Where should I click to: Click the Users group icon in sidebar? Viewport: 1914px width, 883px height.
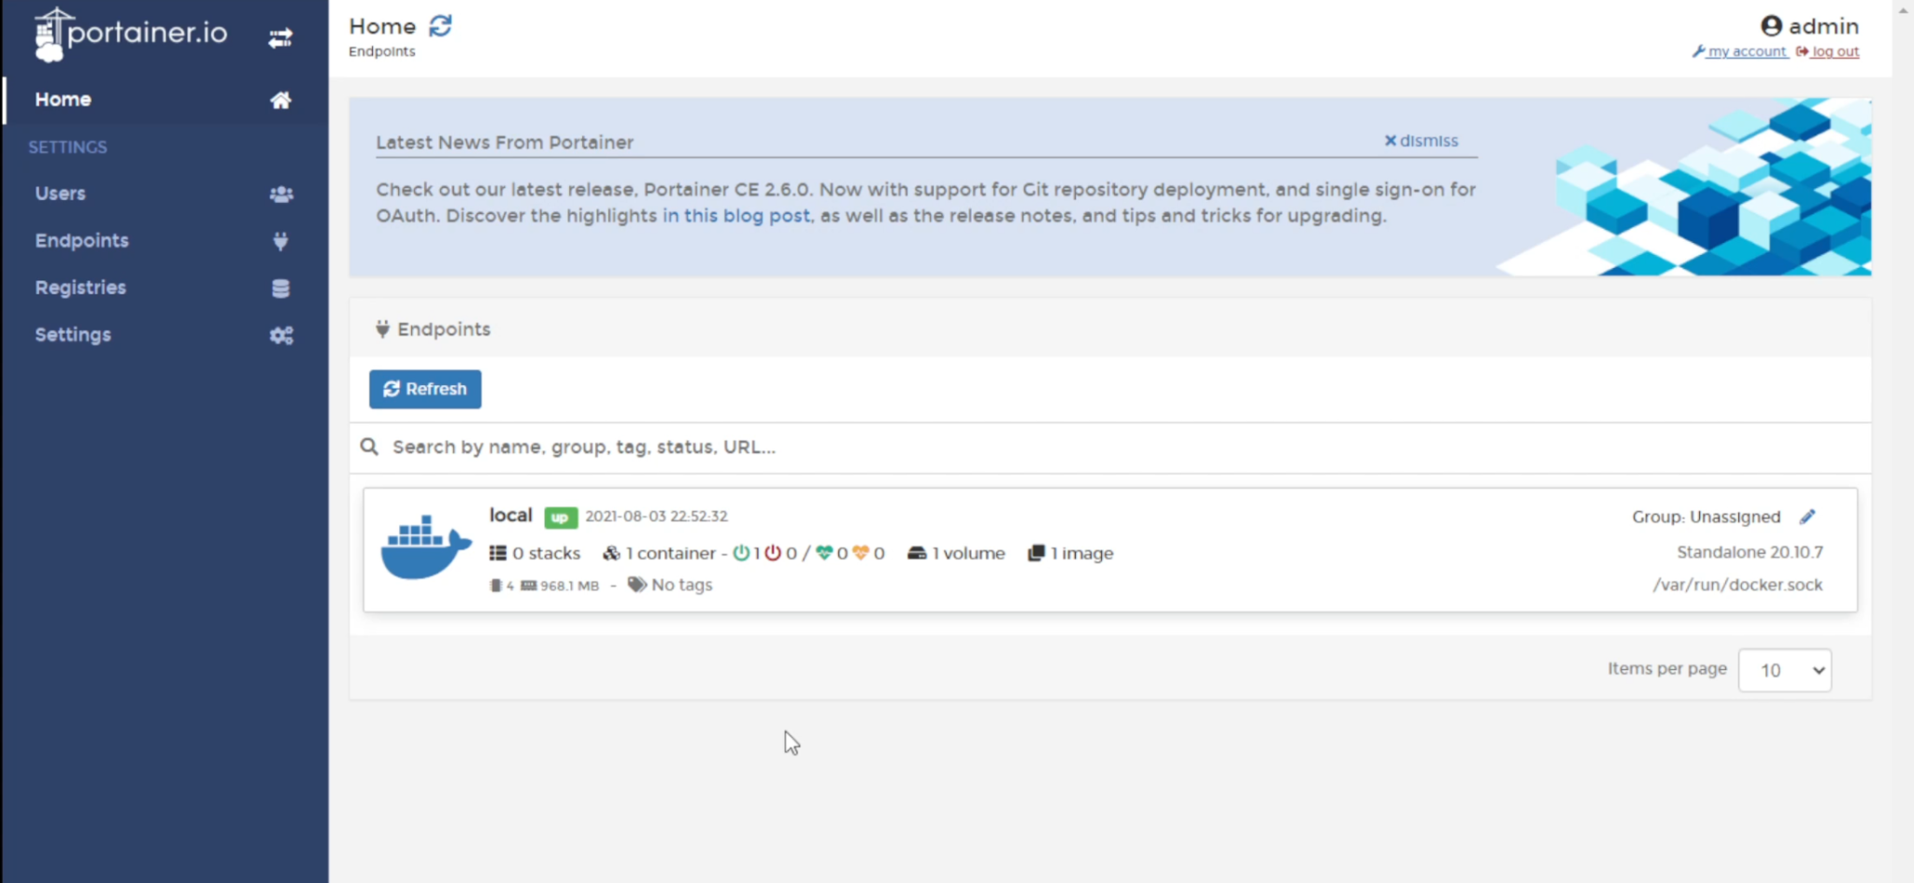280,194
